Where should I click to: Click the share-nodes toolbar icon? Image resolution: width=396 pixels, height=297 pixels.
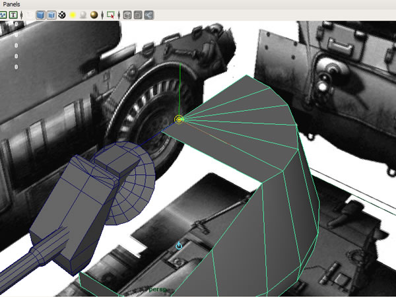pyautogui.click(x=148, y=15)
